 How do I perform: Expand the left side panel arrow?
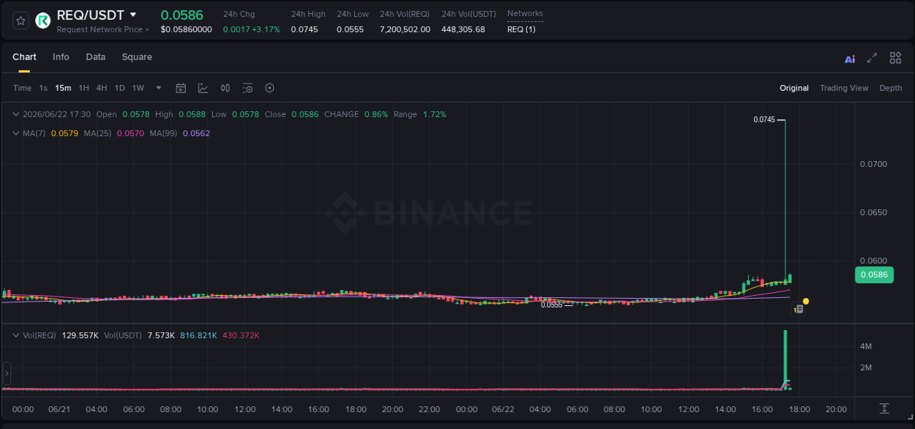[x=7, y=373]
